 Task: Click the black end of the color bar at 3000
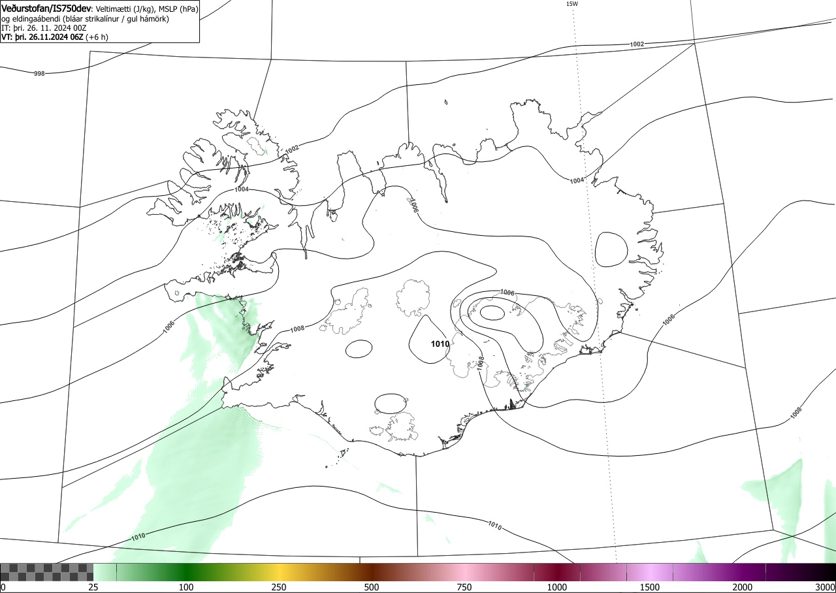point(824,572)
